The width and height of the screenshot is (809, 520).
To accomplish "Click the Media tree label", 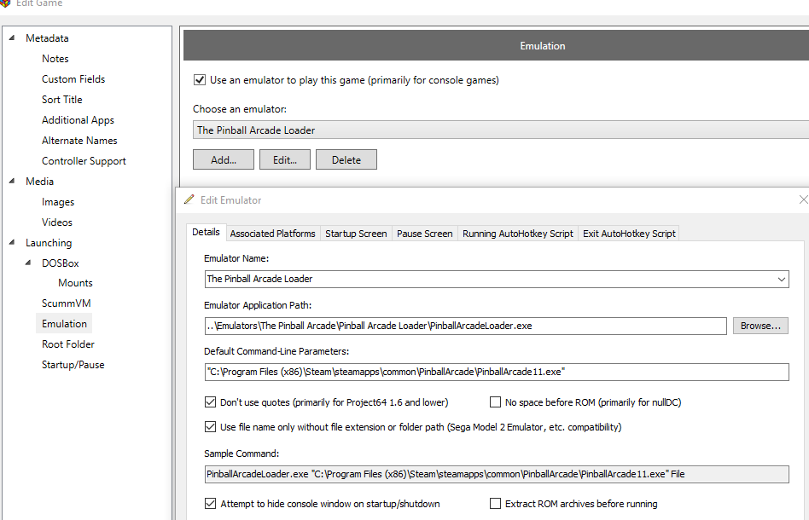I will click(x=40, y=182).
